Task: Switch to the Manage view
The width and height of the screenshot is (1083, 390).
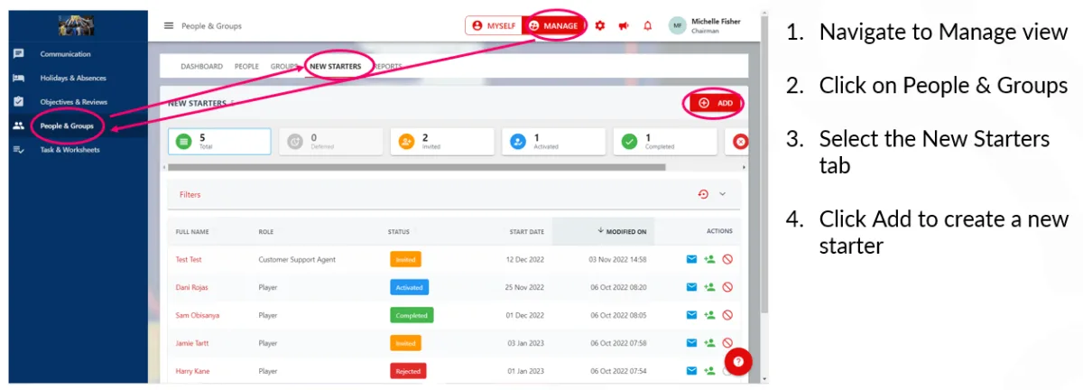Action: (553, 26)
